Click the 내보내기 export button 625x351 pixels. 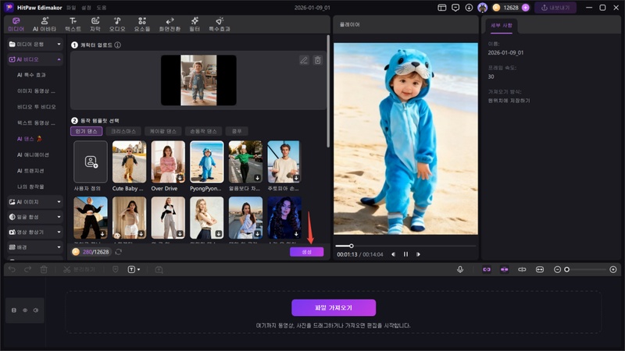pos(555,8)
